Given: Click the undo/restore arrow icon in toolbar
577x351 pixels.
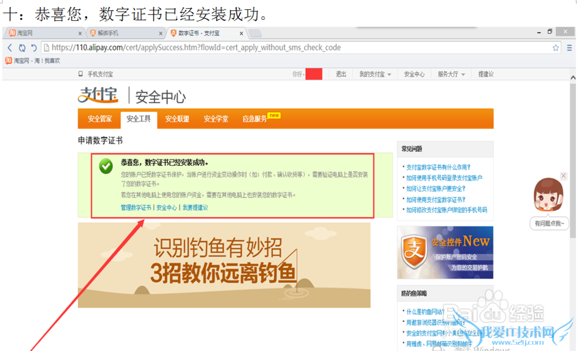Looking at the screenshot, I should pos(34,47).
